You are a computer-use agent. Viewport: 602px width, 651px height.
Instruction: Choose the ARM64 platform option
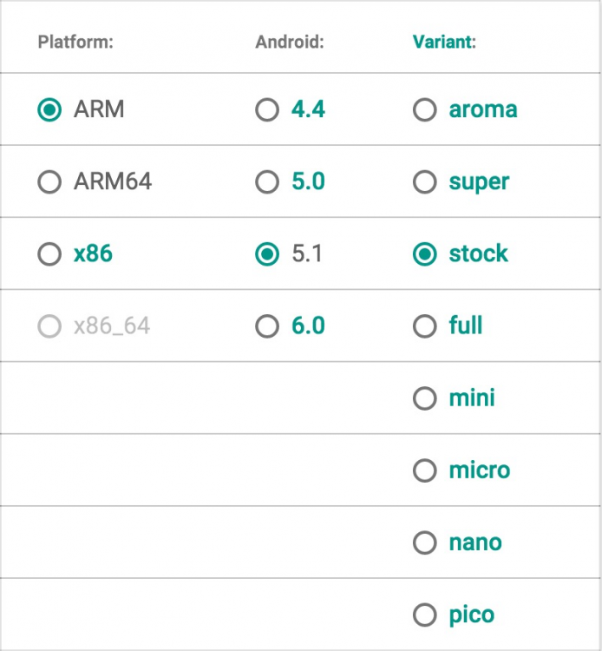click(x=50, y=182)
